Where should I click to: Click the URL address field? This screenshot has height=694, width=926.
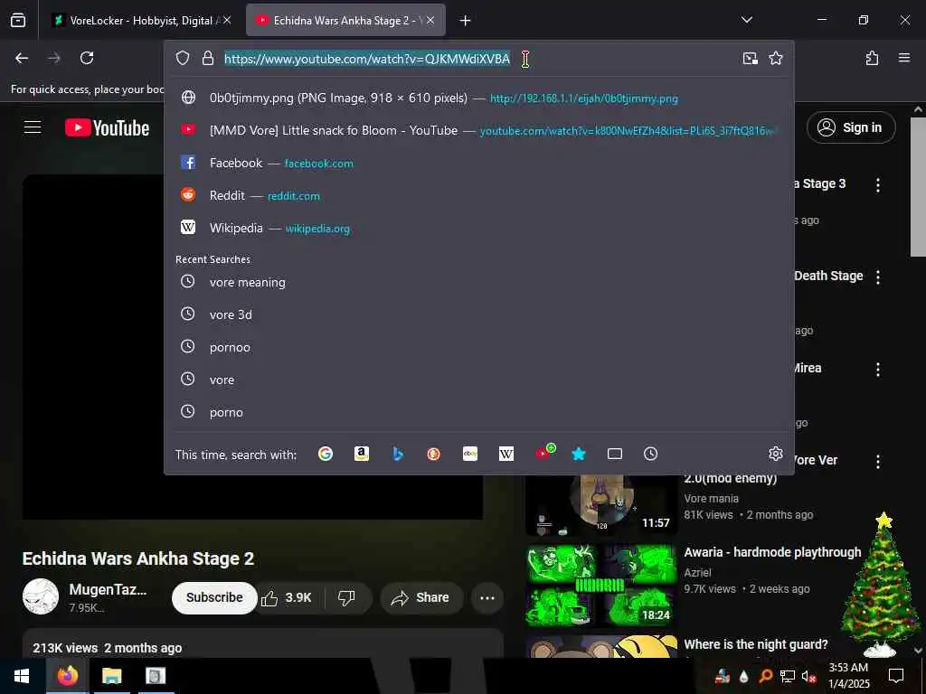tap(478, 59)
